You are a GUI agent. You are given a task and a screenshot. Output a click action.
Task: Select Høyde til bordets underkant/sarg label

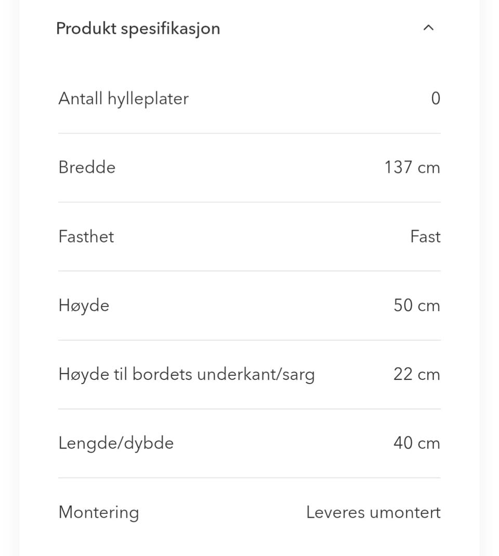point(186,374)
